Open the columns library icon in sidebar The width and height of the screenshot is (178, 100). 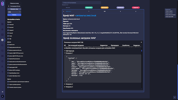tap(2, 56)
